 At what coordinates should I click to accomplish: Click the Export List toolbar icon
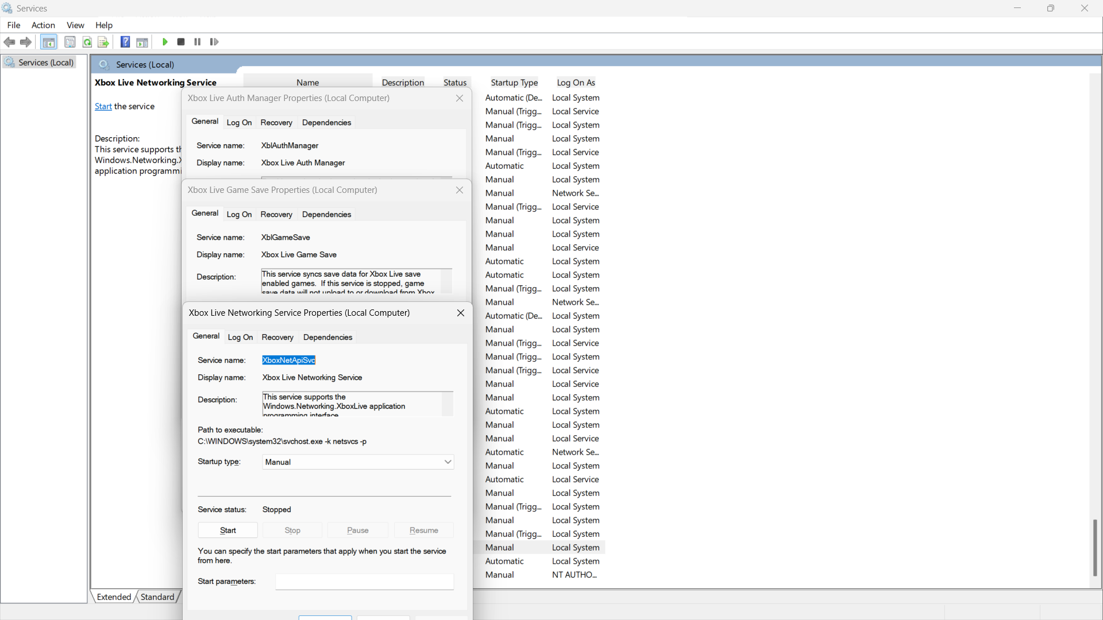(103, 42)
